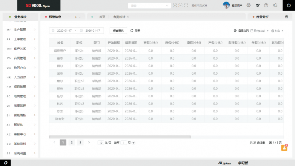Viewport: 295px width, 166px height.
Task: Click the plus icon beside 预警信息
Action: 76,17
